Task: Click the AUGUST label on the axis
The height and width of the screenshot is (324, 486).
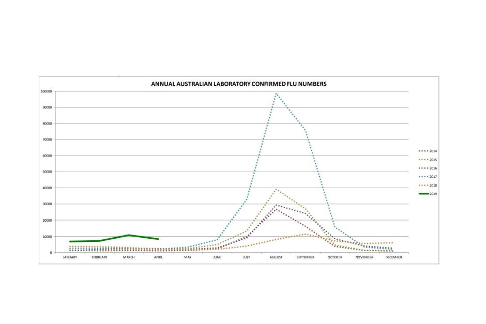Action: click(276, 257)
